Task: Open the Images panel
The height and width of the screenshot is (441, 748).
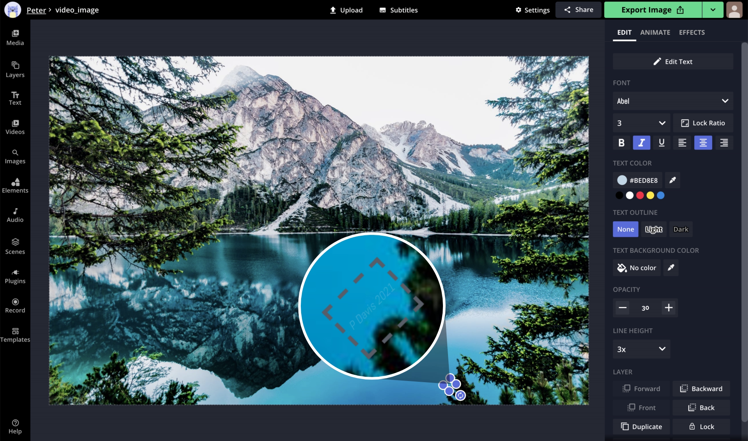Action: coord(15,156)
